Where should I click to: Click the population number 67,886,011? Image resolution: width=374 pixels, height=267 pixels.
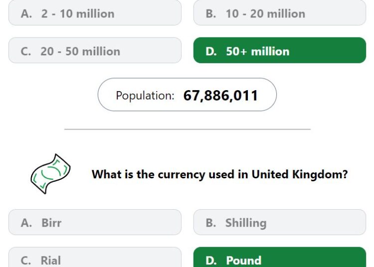pos(220,96)
